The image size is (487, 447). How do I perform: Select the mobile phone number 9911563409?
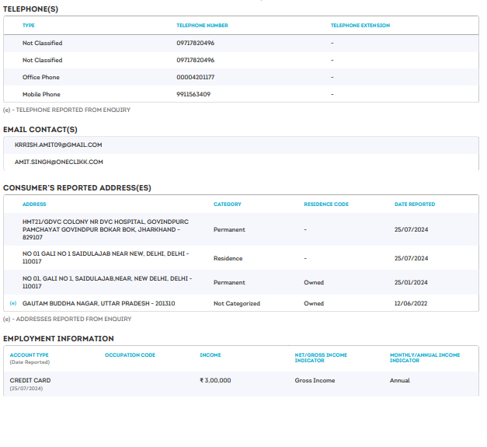coord(193,94)
